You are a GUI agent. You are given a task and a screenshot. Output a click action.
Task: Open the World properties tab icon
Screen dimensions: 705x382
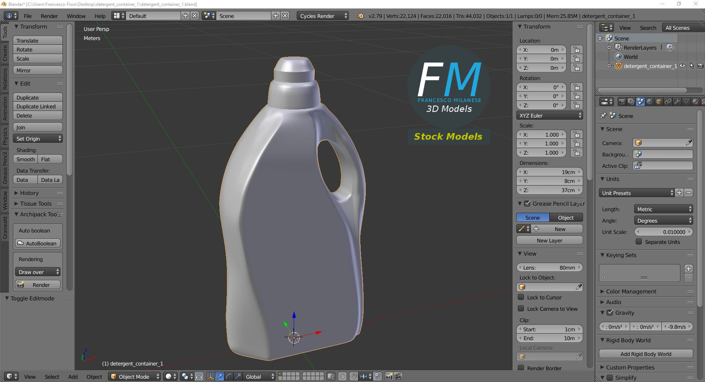pyautogui.click(x=650, y=102)
